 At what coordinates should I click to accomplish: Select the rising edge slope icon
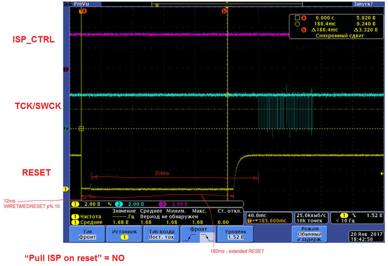coord(189,238)
